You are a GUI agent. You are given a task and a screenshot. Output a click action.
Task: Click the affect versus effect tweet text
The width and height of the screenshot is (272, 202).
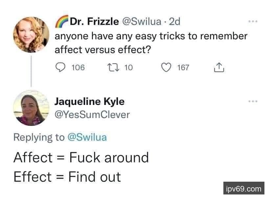[150, 43]
